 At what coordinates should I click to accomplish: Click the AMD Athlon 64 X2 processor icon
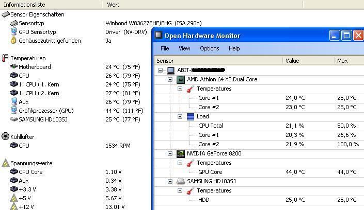pyautogui.click(x=181, y=79)
